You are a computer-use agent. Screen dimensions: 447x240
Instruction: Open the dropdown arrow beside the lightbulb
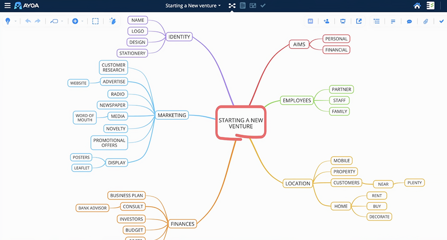pos(16,21)
